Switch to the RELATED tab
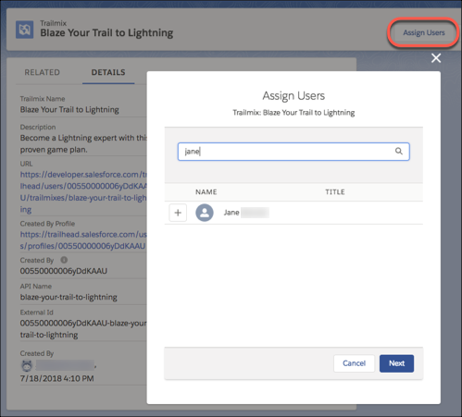Viewport: 462px width, 417px height. click(43, 72)
